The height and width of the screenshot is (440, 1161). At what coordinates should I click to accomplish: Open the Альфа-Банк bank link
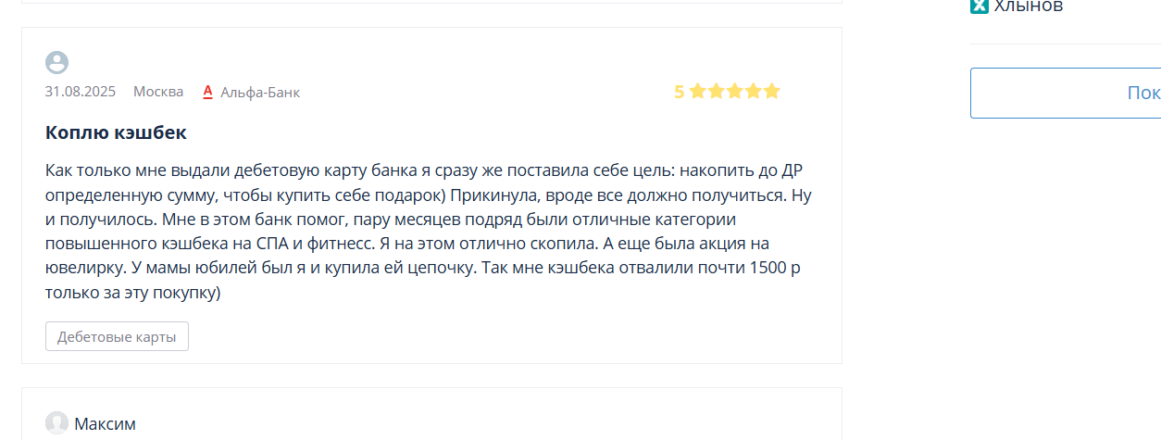pos(260,92)
